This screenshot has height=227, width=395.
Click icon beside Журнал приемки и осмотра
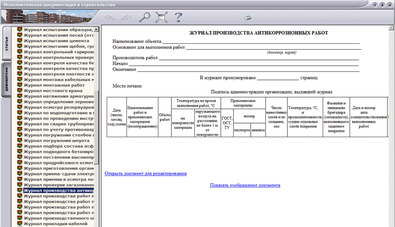click(x=20, y=179)
